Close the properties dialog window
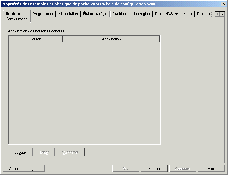The height and width of the screenshot is (175, 228). [x=224, y=4]
